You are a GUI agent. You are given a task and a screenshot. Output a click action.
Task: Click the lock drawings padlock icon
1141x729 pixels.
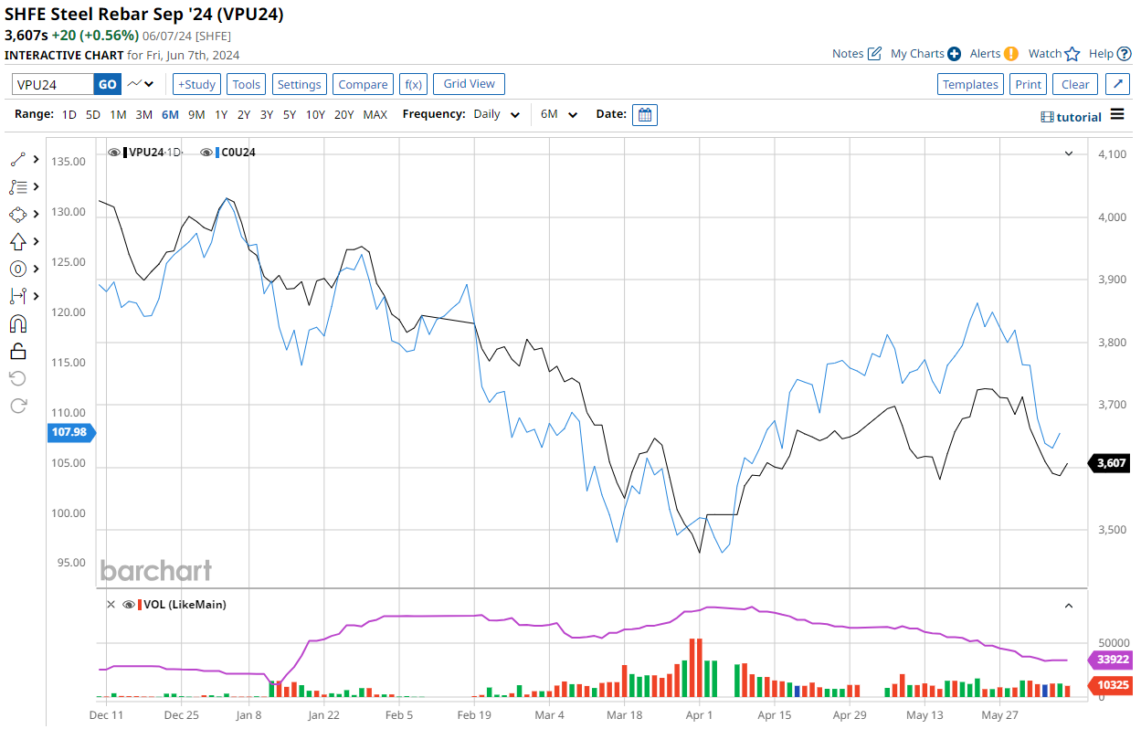click(x=18, y=351)
